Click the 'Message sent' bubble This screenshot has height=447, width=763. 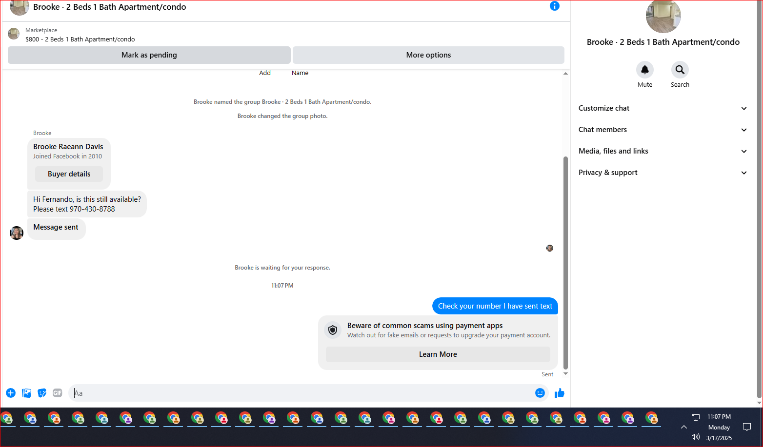[x=56, y=228]
